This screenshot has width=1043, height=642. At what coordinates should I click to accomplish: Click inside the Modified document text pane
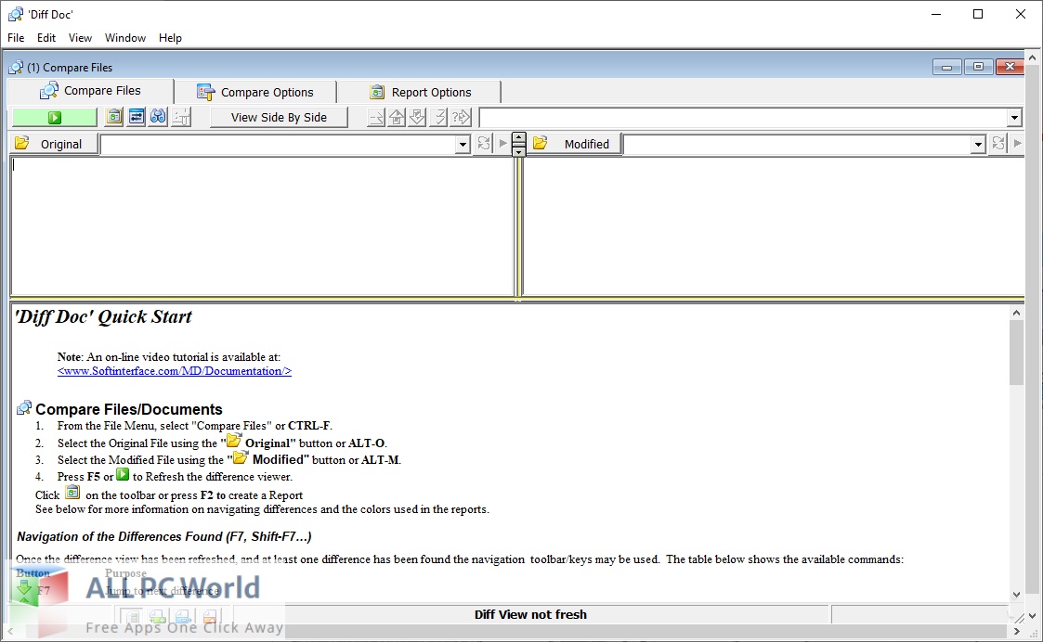774,226
